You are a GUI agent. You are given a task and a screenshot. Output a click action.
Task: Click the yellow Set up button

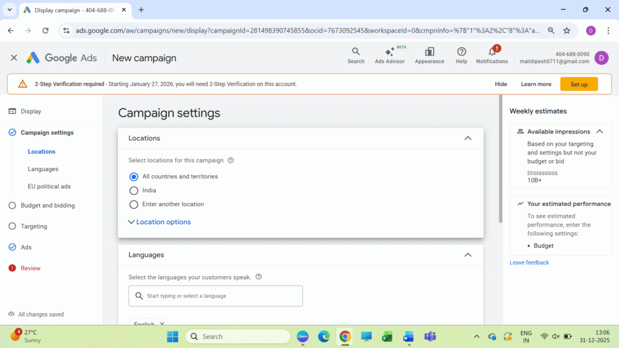[x=578, y=84]
